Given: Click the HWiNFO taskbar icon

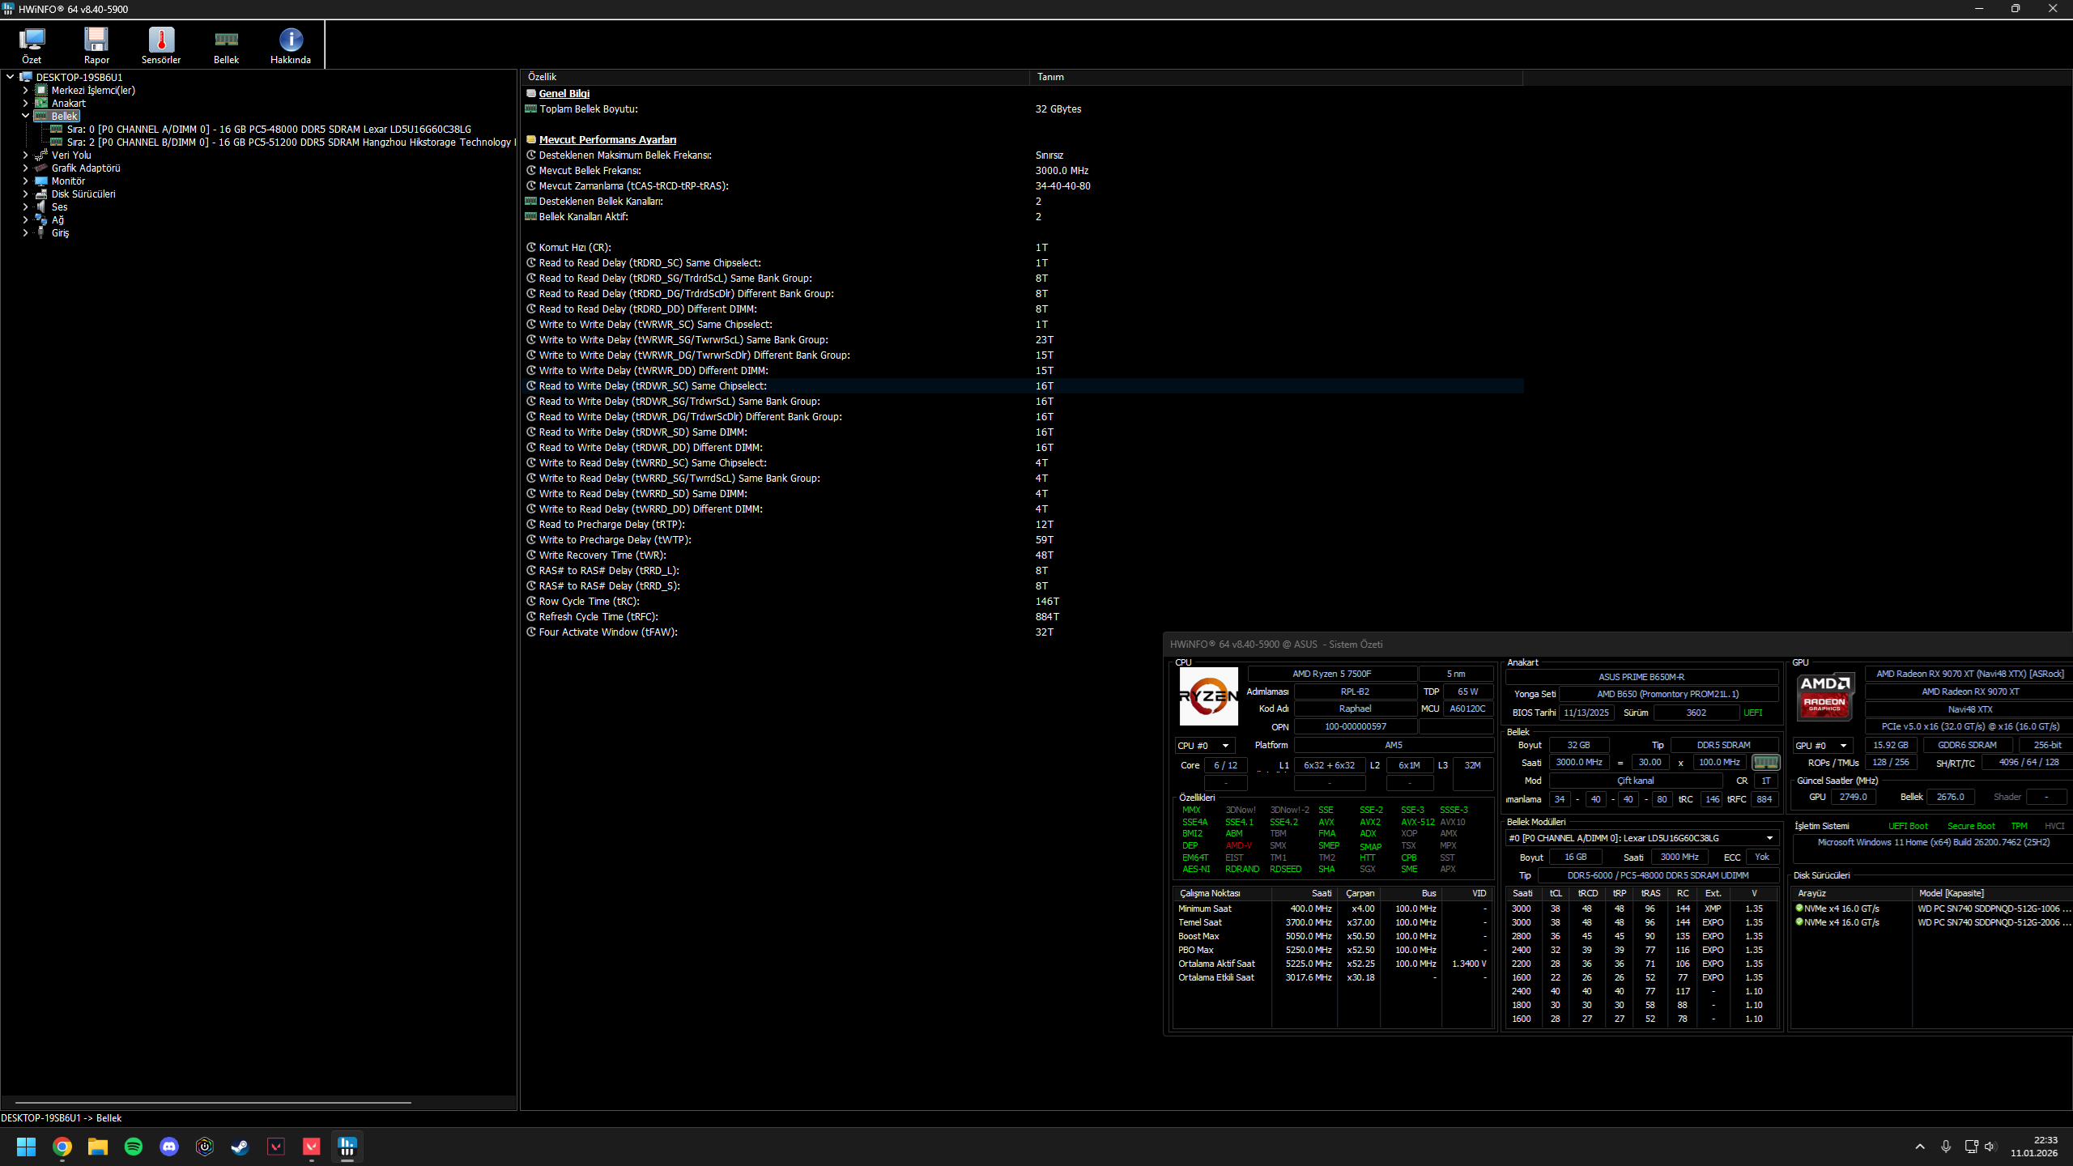Looking at the screenshot, I should (x=347, y=1147).
